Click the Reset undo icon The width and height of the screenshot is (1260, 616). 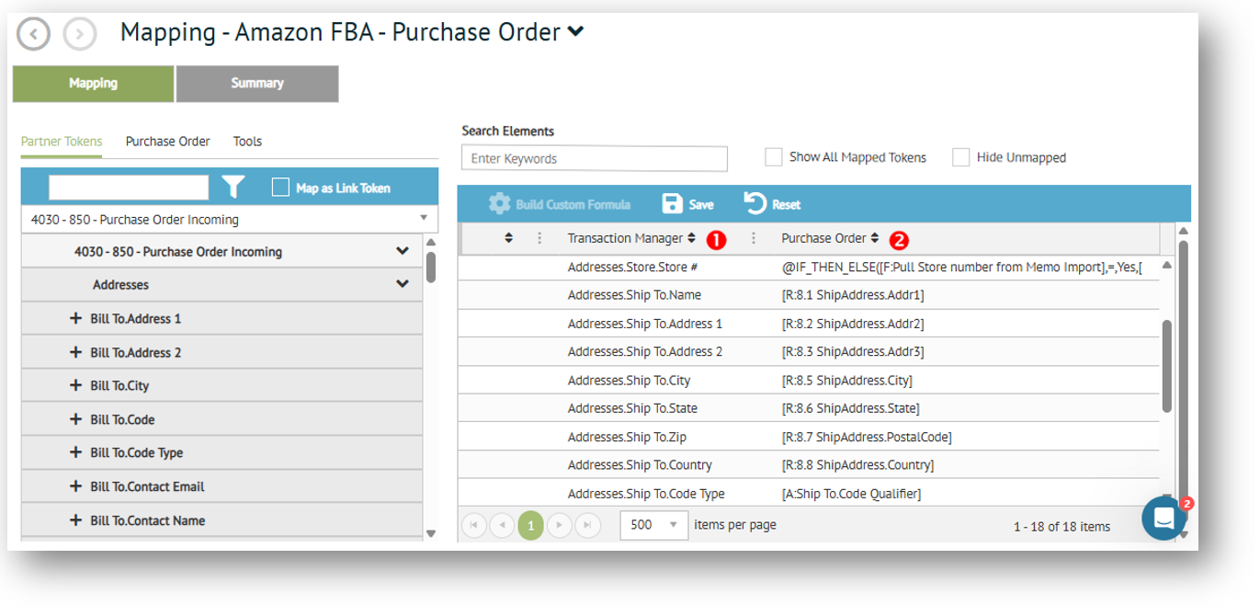[755, 204]
